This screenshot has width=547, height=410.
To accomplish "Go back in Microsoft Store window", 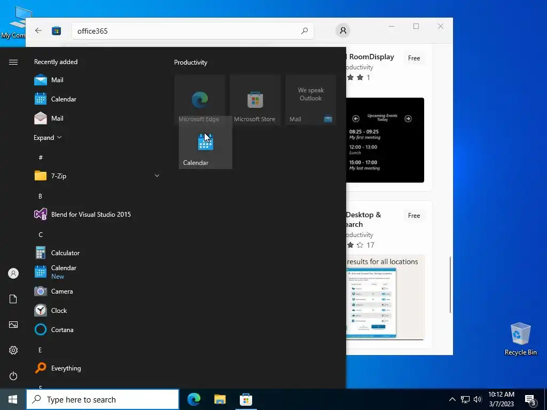I will pyautogui.click(x=38, y=30).
